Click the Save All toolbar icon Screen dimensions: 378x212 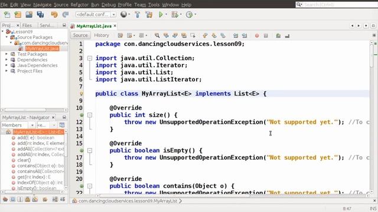coord(40,15)
